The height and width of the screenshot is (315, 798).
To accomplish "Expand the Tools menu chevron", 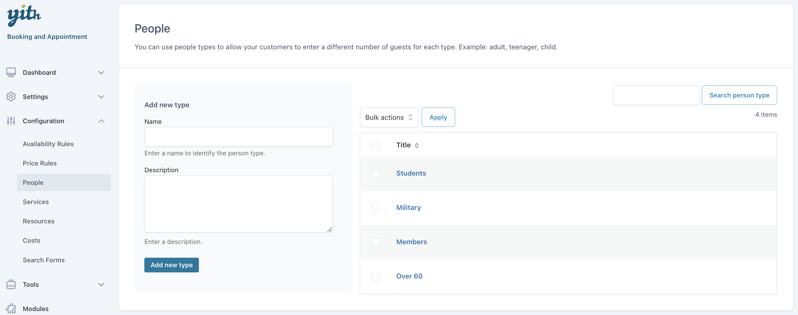I will tap(101, 284).
